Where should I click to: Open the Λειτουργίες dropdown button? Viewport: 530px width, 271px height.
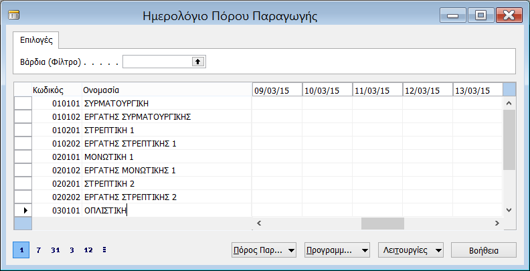411,250
